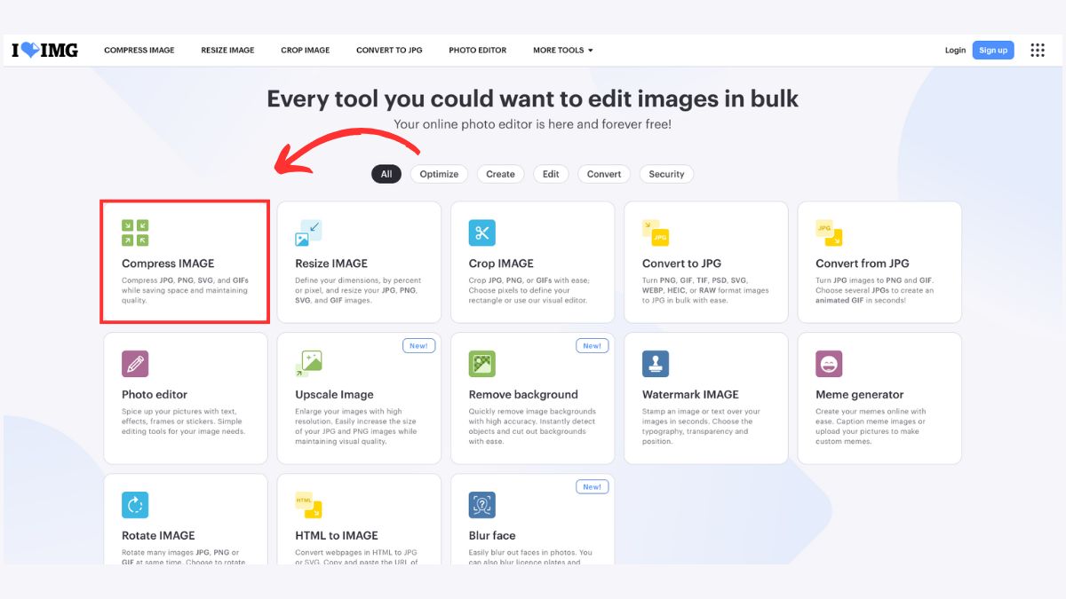Select the Security filter tab
Screen dimensions: 1066x599
[x=666, y=174]
